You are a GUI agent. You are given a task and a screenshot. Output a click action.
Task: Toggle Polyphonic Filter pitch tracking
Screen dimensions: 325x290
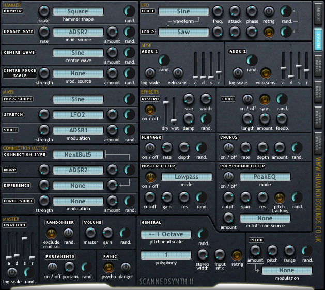[280, 197]
